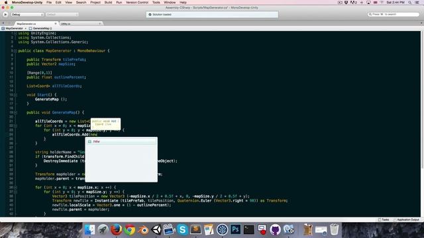Open the Help menu
This screenshot has width=424, height=238.
click(183, 3)
